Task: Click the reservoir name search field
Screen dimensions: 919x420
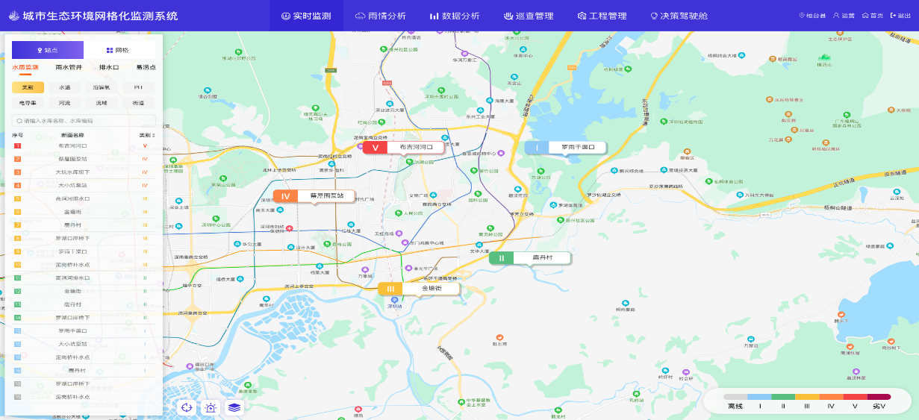Action: coord(84,120)
